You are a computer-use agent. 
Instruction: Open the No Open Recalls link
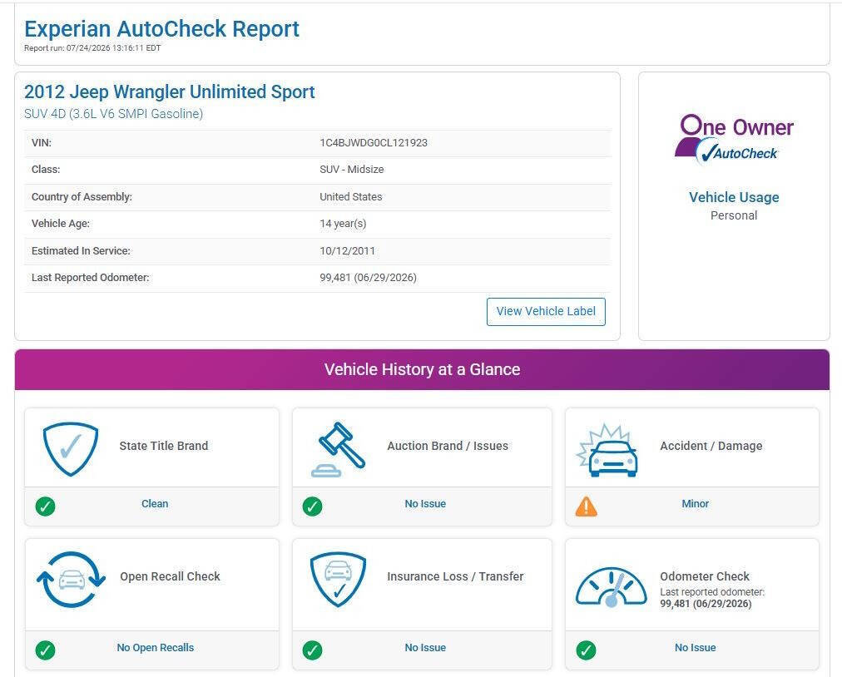tap(156, 647)
